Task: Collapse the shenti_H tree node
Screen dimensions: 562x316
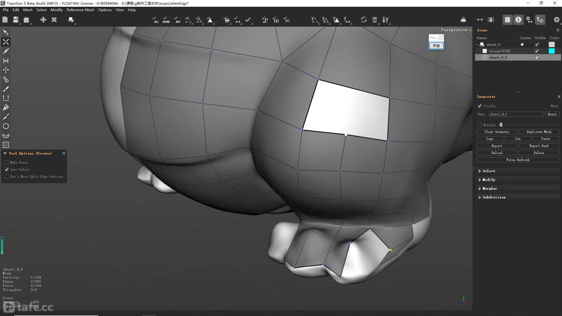Action: 477,44
